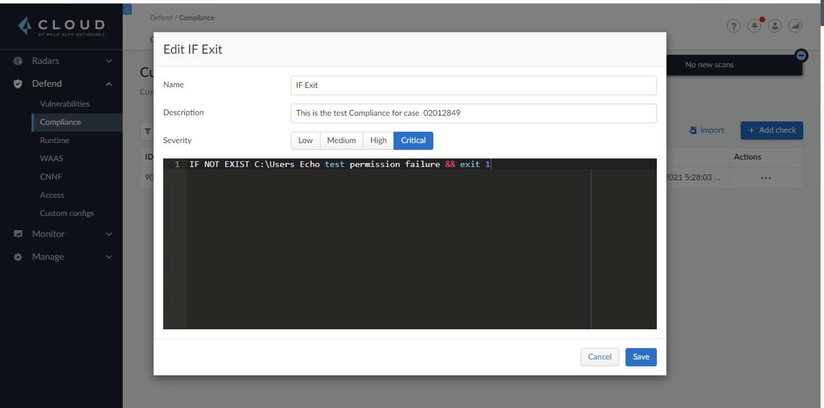This screenshot has height=408, width=824.
Task: Navigate to Custom configs in the sidebar
Action: tap(66, 213)
